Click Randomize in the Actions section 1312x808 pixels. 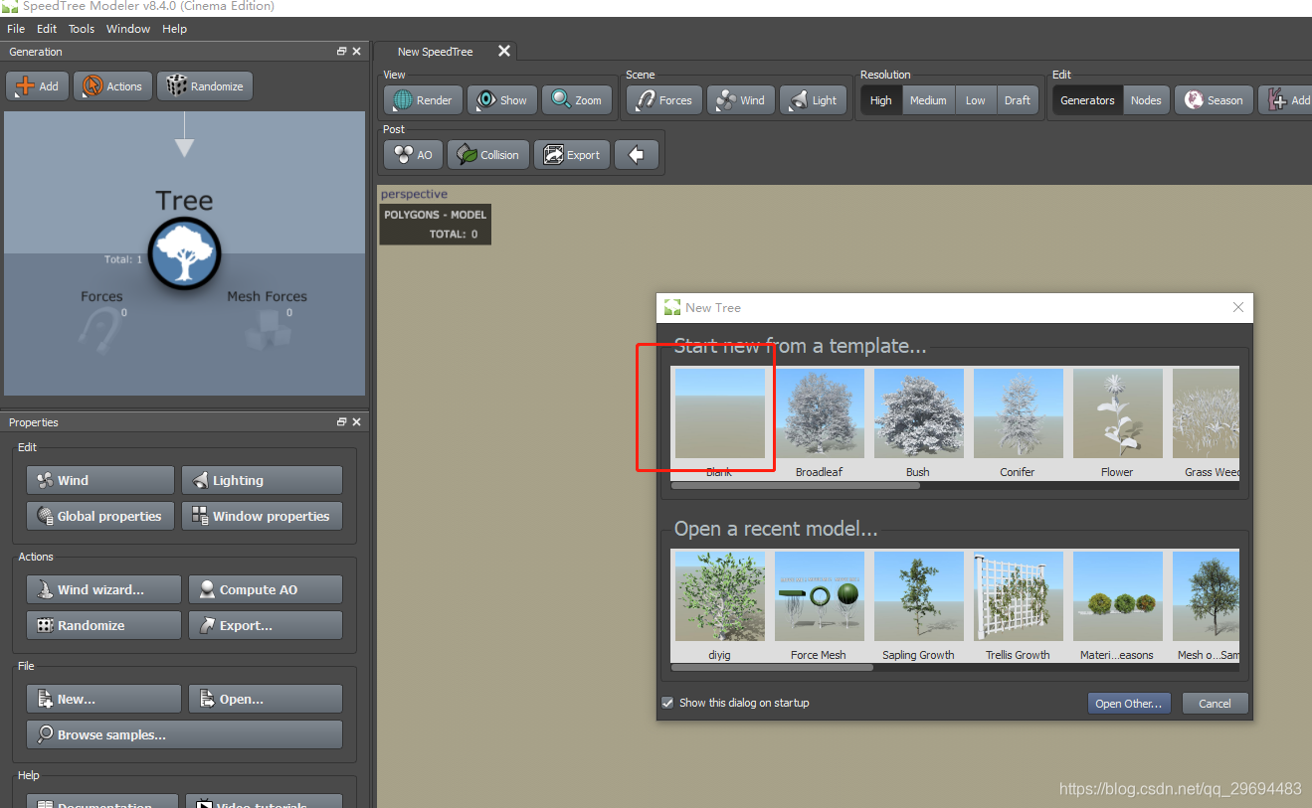pyautogui.click(x=103, y=625)
